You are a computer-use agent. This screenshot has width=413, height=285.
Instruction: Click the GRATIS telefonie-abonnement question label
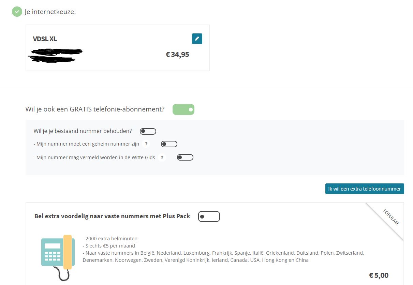(x=95, y=109)
